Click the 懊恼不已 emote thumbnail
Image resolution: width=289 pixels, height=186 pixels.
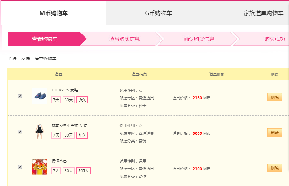point(40,167)
